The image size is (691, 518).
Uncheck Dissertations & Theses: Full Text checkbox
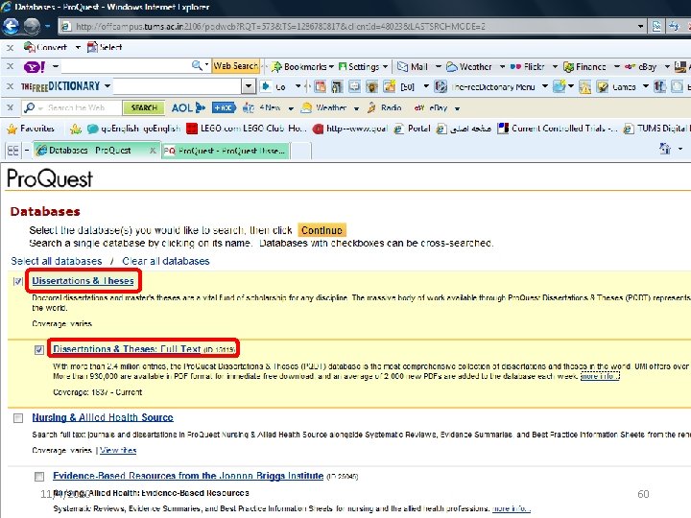coord(39,350)
